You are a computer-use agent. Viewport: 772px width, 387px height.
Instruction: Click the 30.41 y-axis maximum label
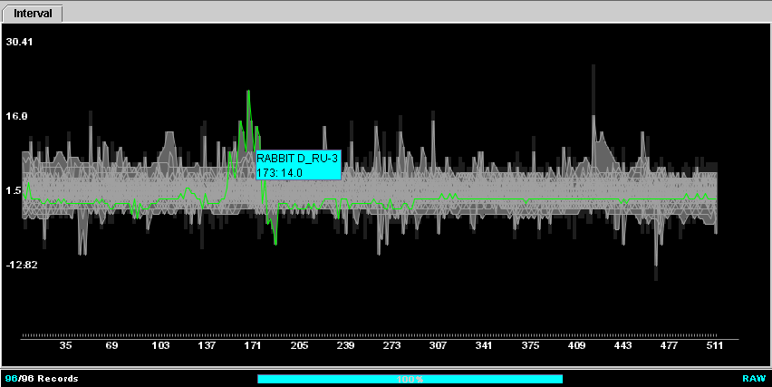19,42
